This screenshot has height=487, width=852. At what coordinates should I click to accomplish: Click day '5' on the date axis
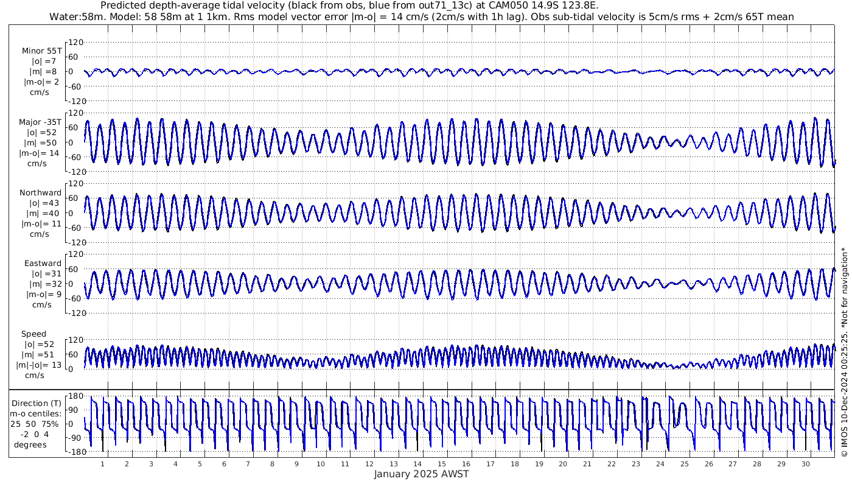tap(200, 464)
